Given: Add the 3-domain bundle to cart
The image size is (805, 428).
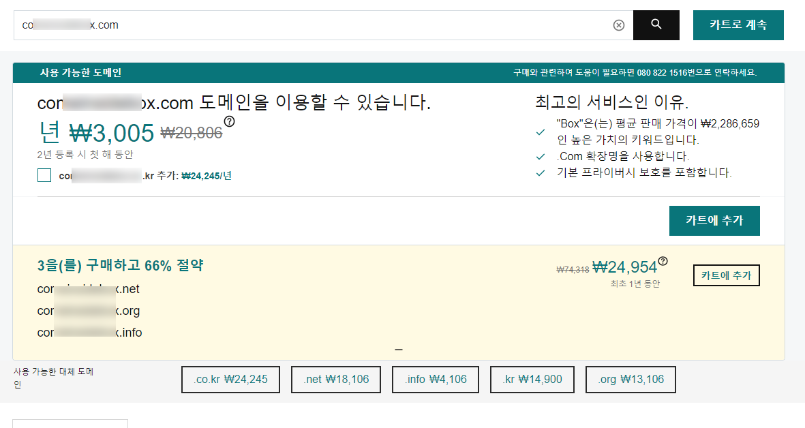Looking at the screenshot, I should (x=726, y=275).
